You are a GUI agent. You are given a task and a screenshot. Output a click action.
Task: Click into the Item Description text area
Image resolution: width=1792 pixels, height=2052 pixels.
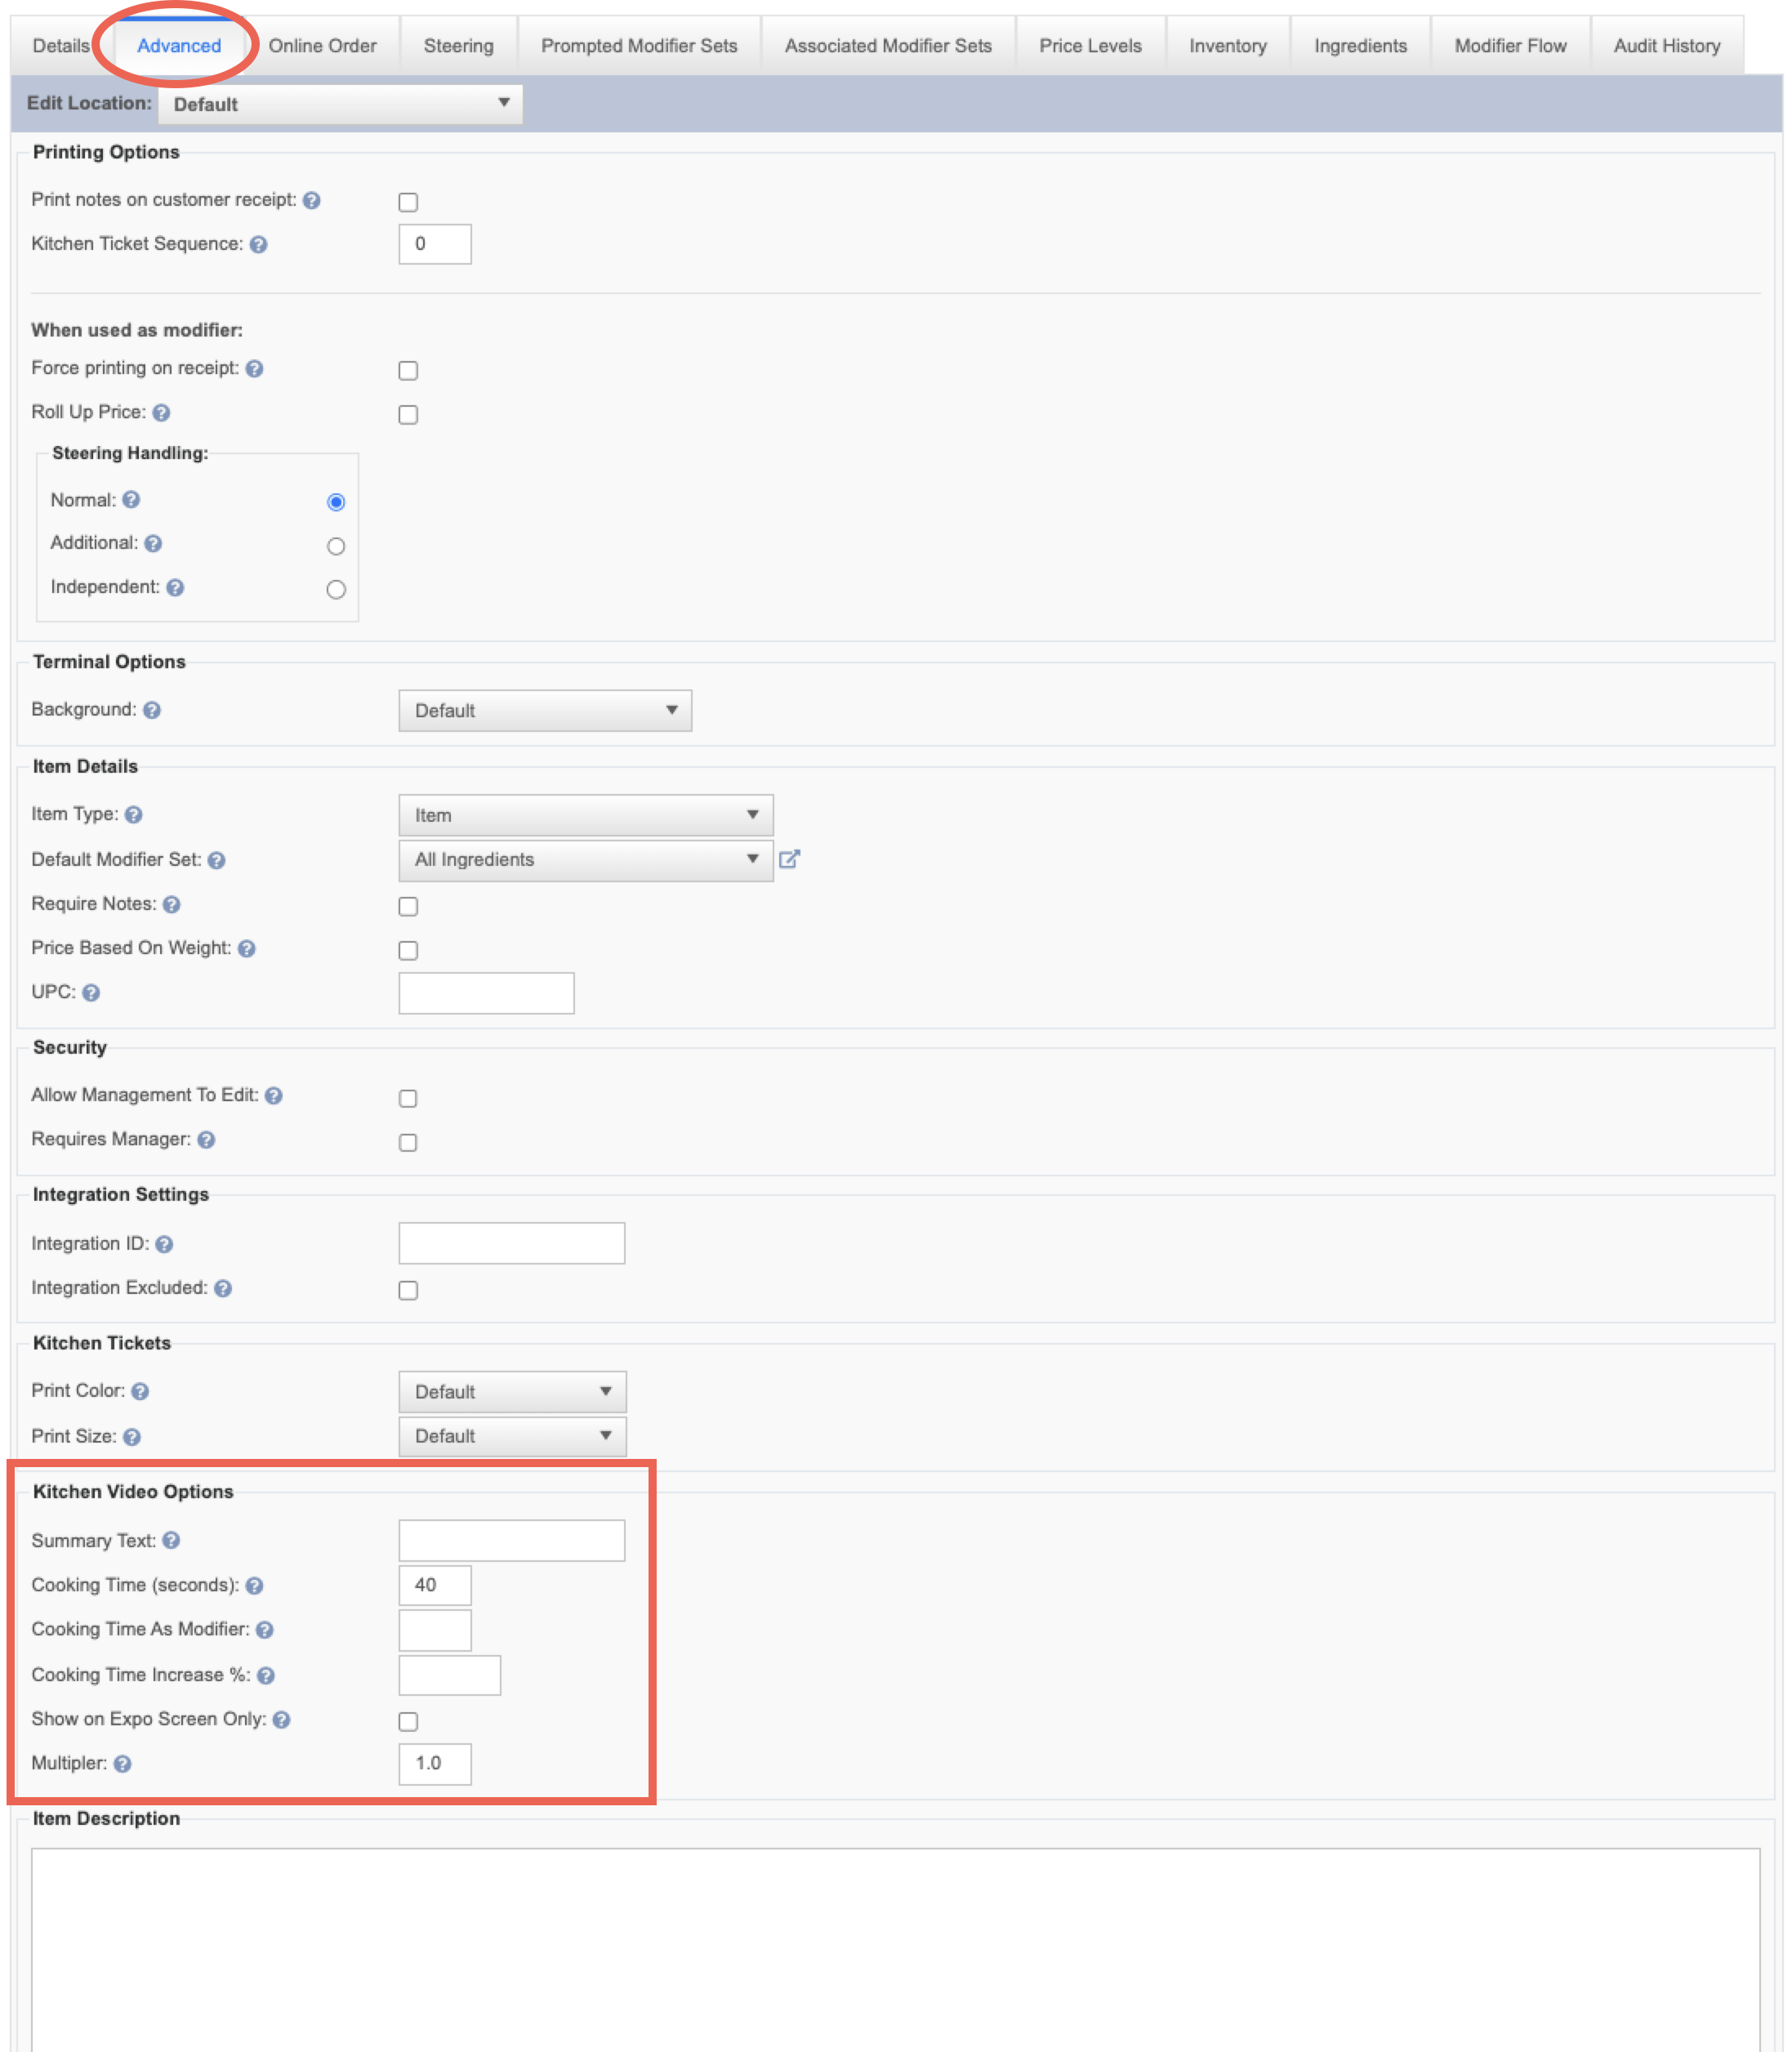click(x=896, y=1949)
